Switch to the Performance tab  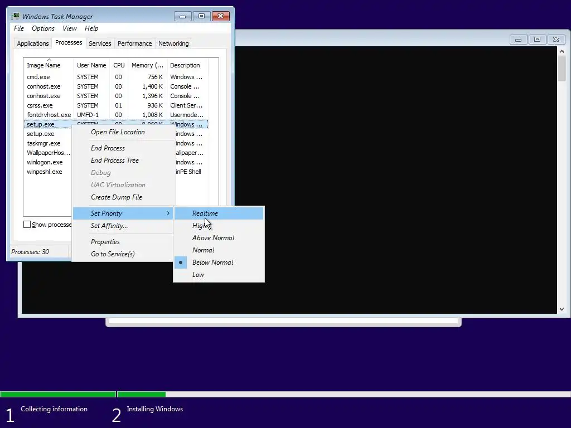(x=134, y=43)
